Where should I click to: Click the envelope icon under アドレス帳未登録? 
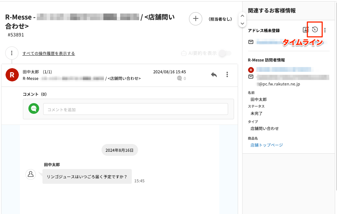[251, 42]
